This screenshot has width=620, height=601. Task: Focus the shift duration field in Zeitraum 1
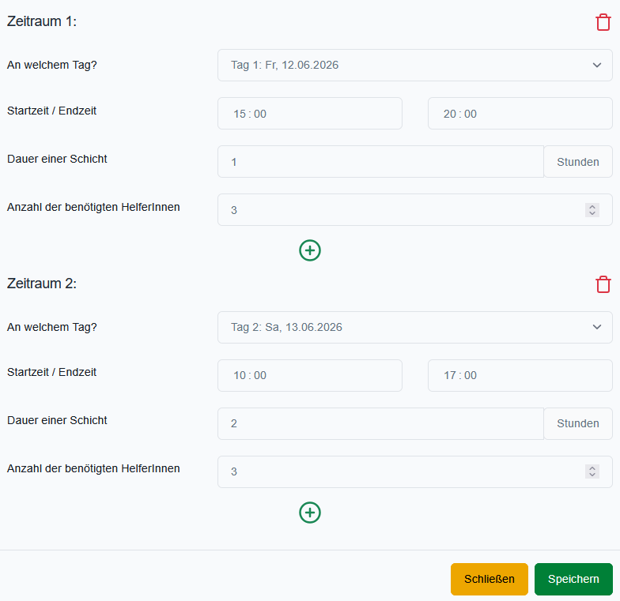[380, 162]
